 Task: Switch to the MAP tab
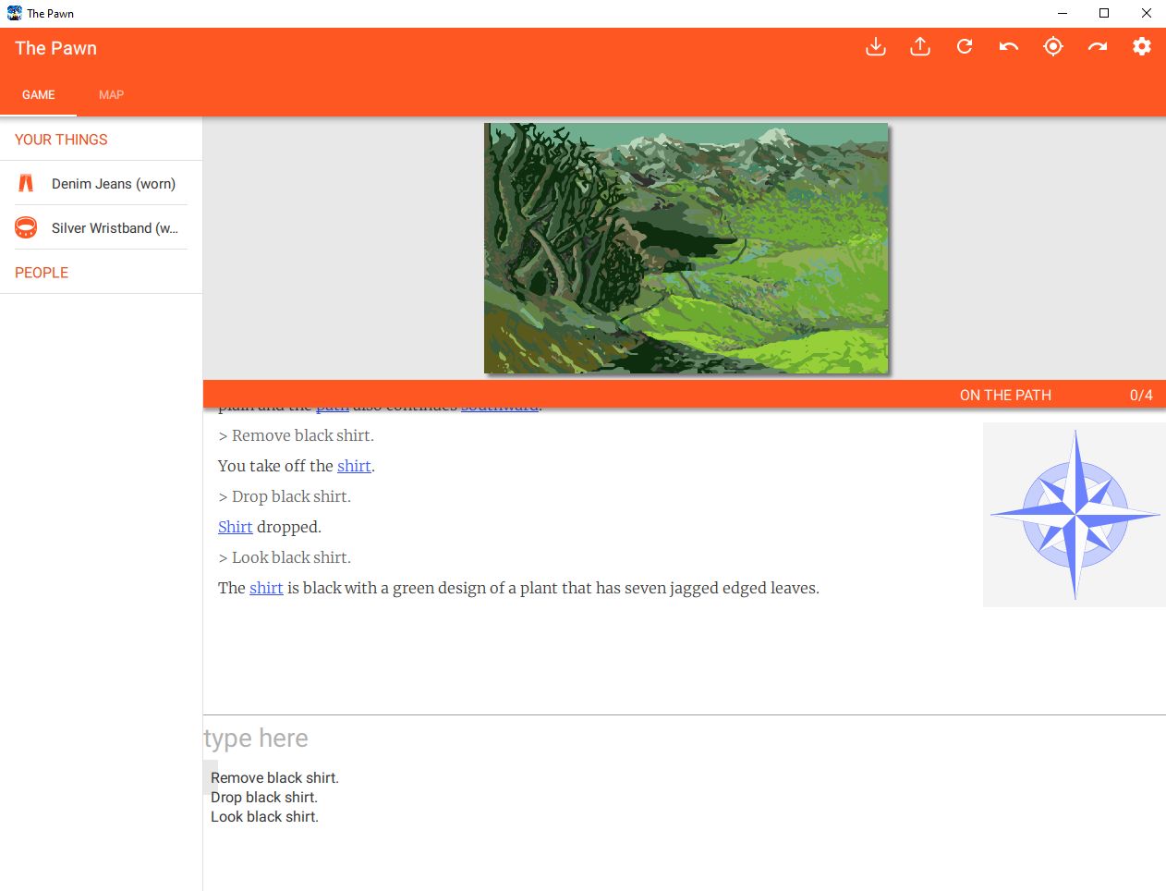point(111,94)
